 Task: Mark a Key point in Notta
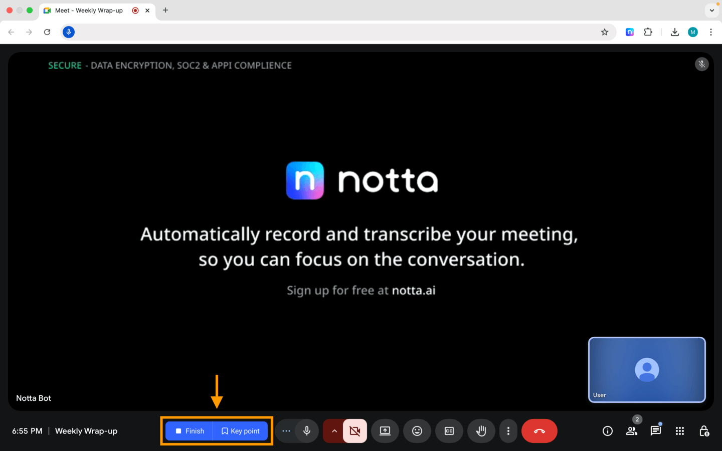(x=241, y=431)
